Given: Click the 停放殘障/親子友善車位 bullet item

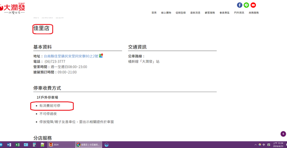Looking at the screenshot, I should pos(77,122).
